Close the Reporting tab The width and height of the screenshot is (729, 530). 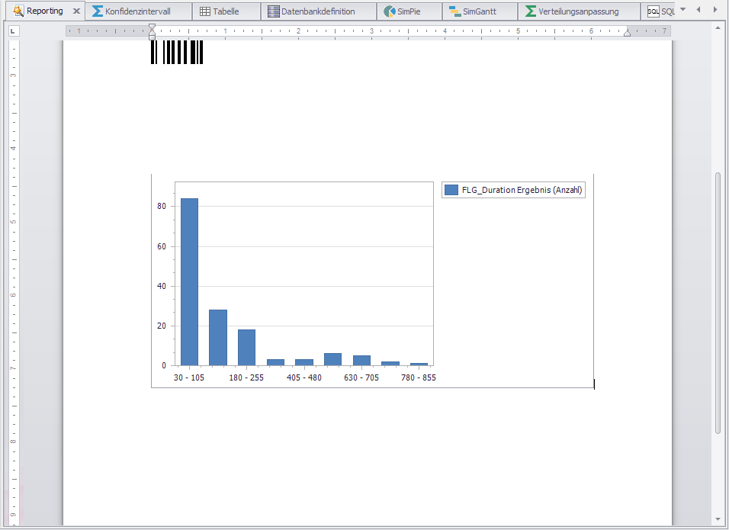coord(77,11)
